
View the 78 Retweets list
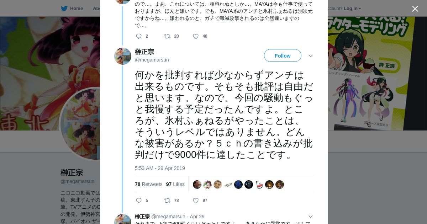pos(148,184)
